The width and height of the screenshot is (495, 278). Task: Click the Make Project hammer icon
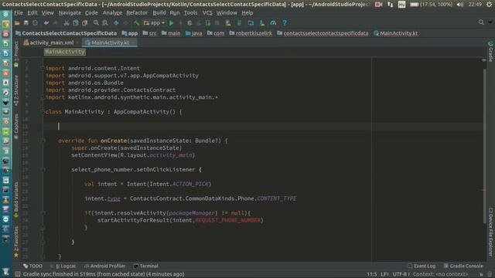[136, 23]
